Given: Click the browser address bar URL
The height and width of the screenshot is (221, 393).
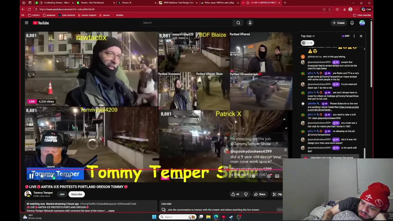Looking at the screenshot, I should pos(67,9).
